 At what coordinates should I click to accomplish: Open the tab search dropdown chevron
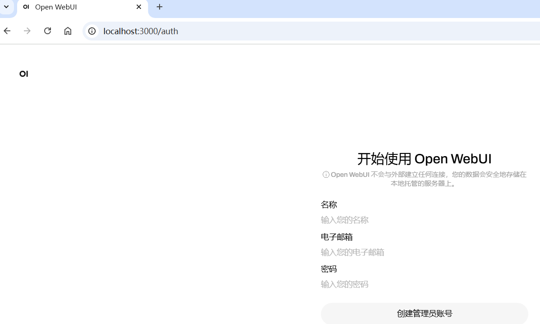click(6, 7)
